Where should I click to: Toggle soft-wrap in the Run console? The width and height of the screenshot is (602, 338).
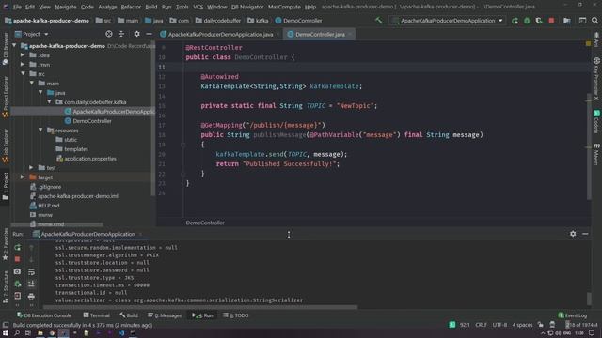point(31,271)
